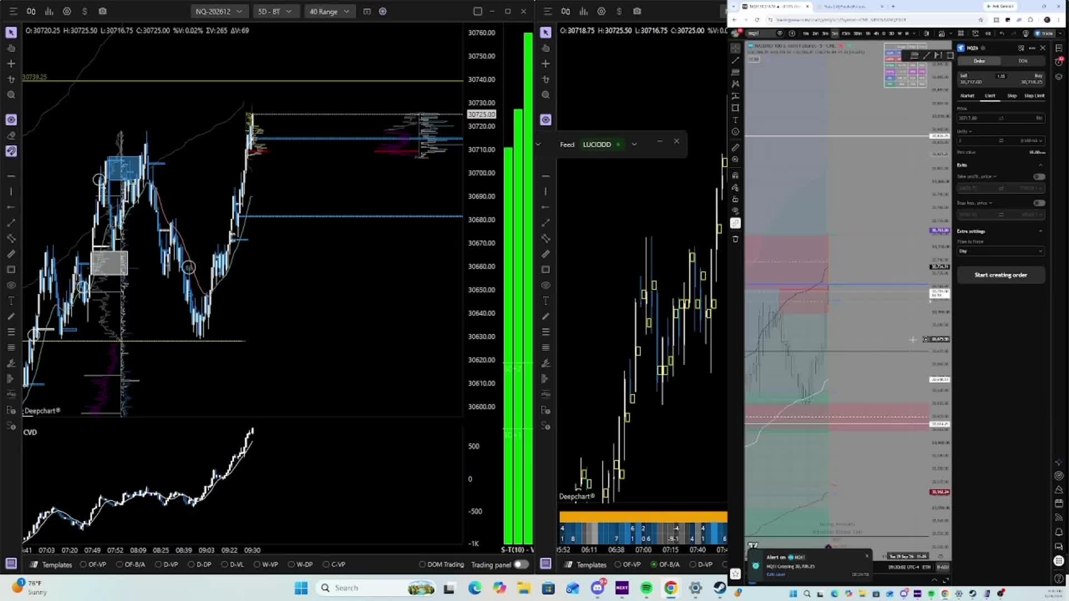Select the crosshair tool in left chart sidebar
The width and height of the screenshot is (1069, 601).
pos(11,64)
